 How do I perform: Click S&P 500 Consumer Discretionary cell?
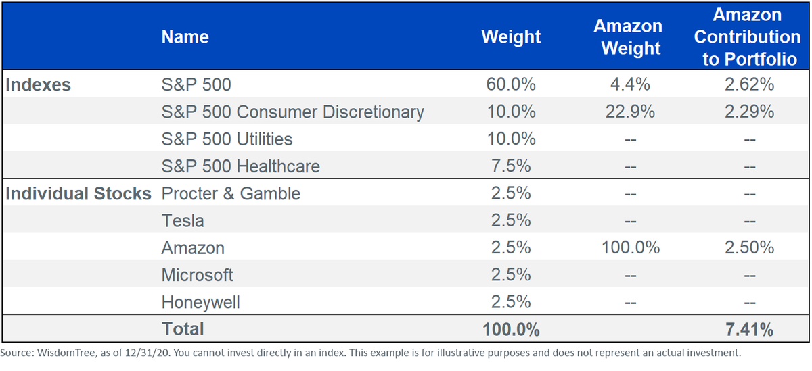292,112
